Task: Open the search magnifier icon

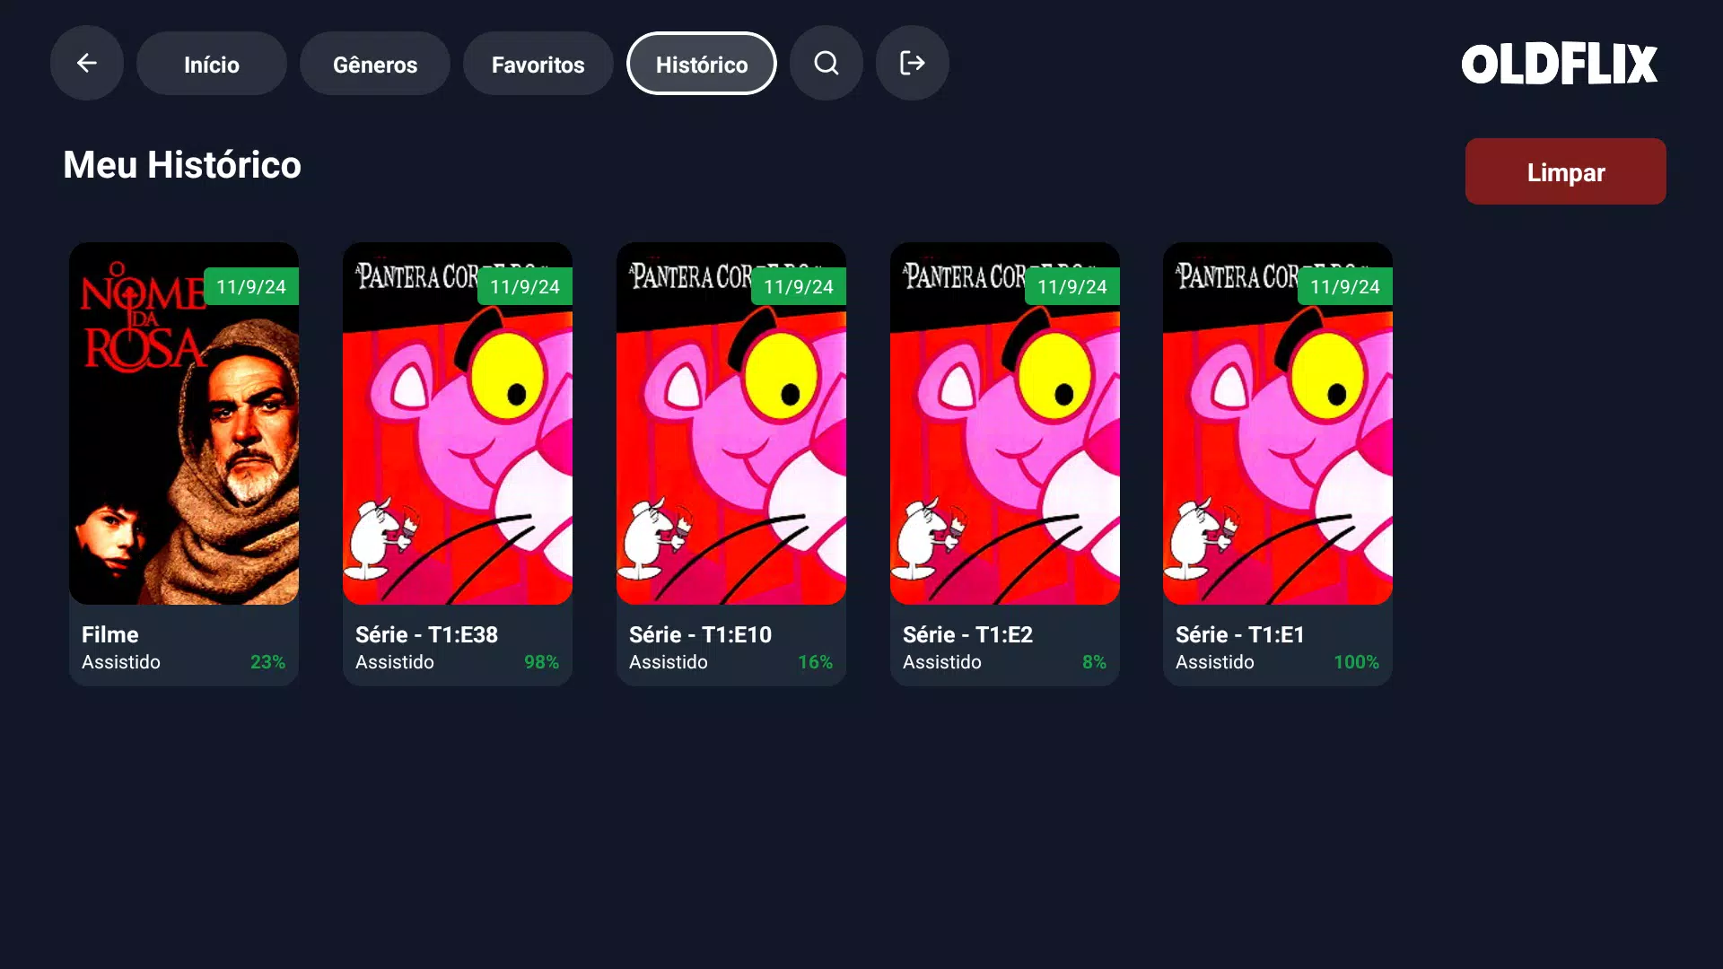Action: (x=827, y=63)
